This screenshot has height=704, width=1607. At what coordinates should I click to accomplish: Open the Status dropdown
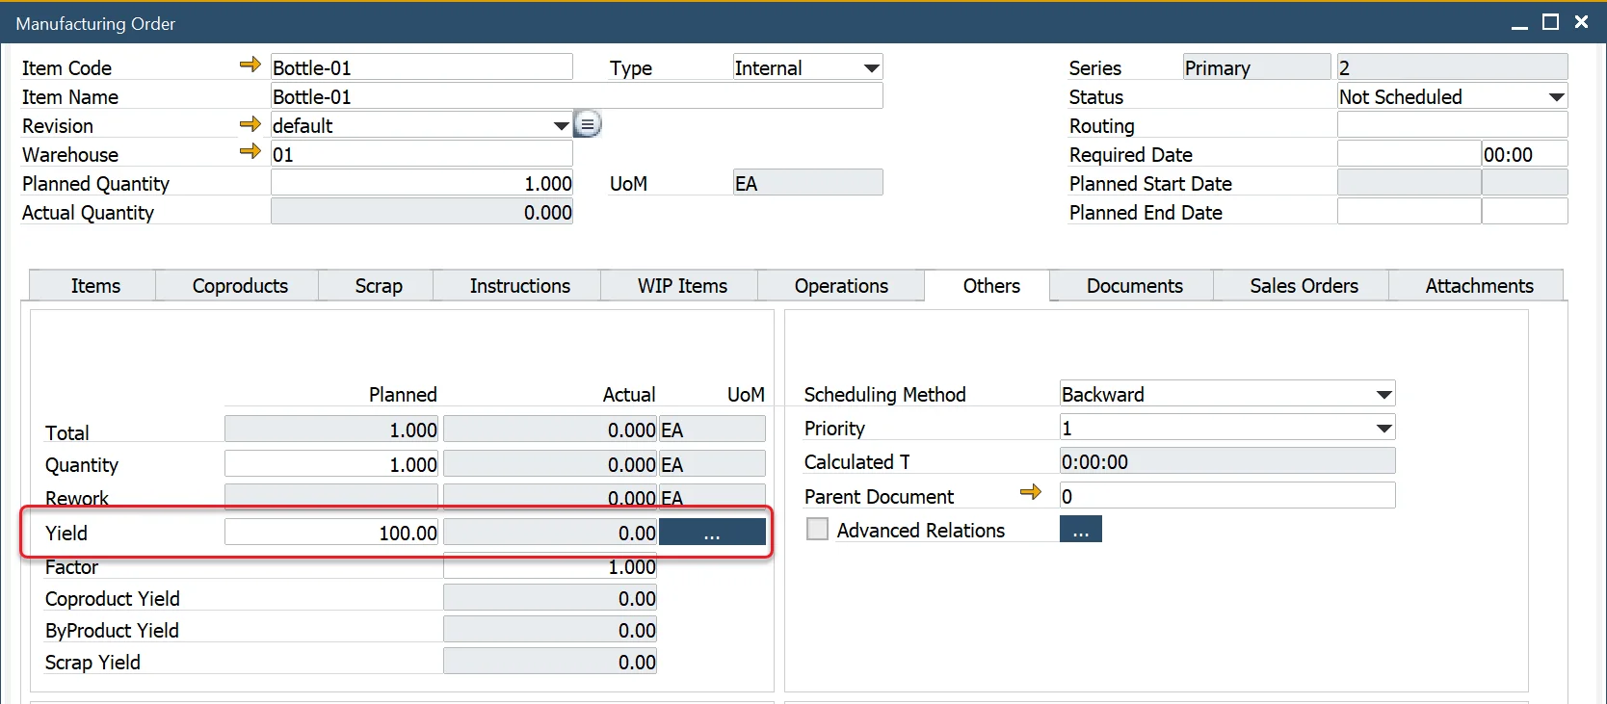[1555, 97]
